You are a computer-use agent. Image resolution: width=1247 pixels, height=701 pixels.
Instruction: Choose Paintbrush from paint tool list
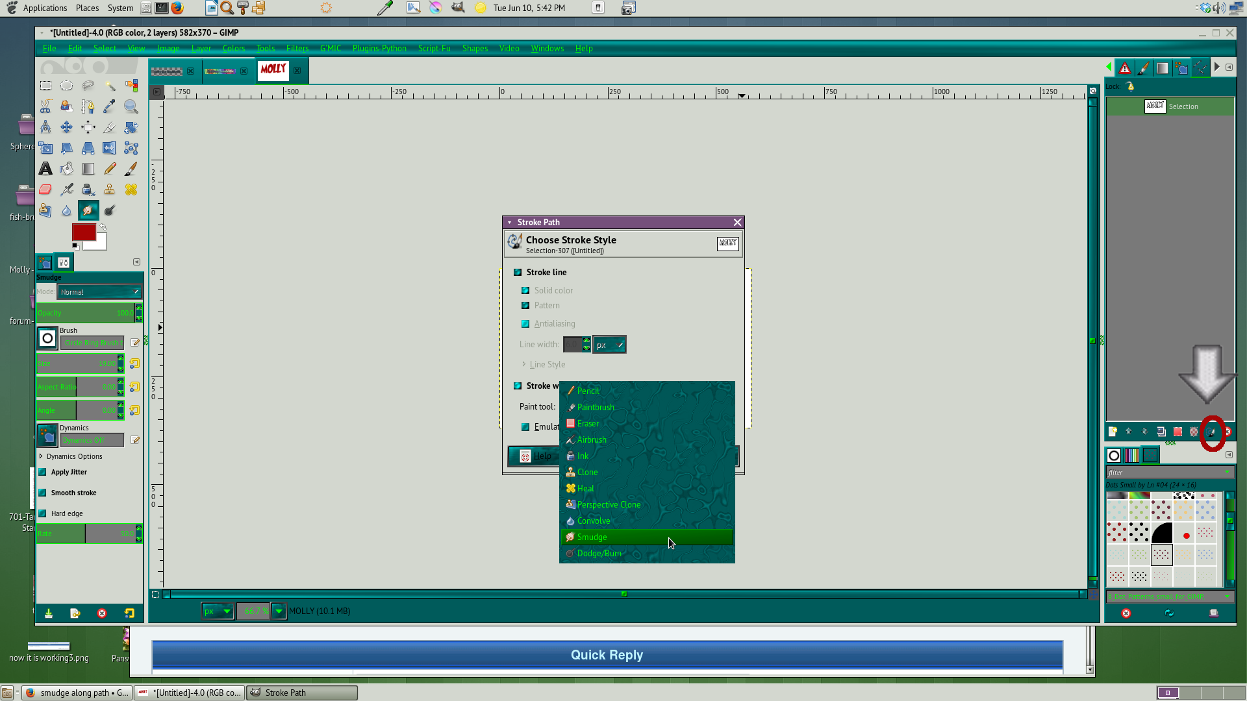tap(647, 408)
